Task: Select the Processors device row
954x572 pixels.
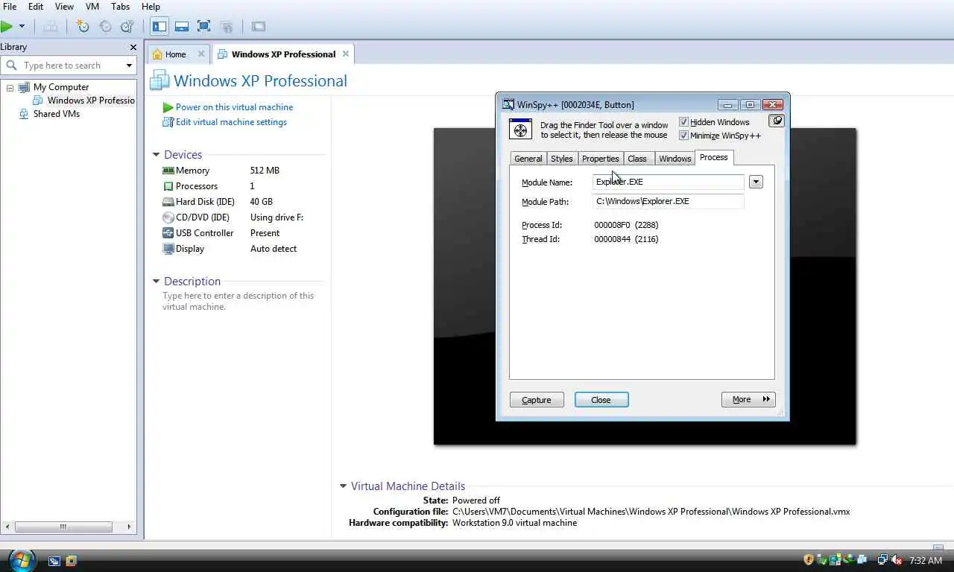Action: tap(209, 186)
